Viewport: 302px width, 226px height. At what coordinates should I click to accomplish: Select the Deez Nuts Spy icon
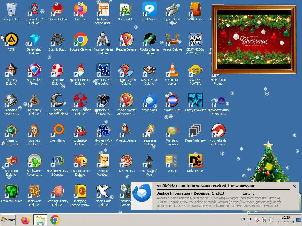[x=195, y=133]
